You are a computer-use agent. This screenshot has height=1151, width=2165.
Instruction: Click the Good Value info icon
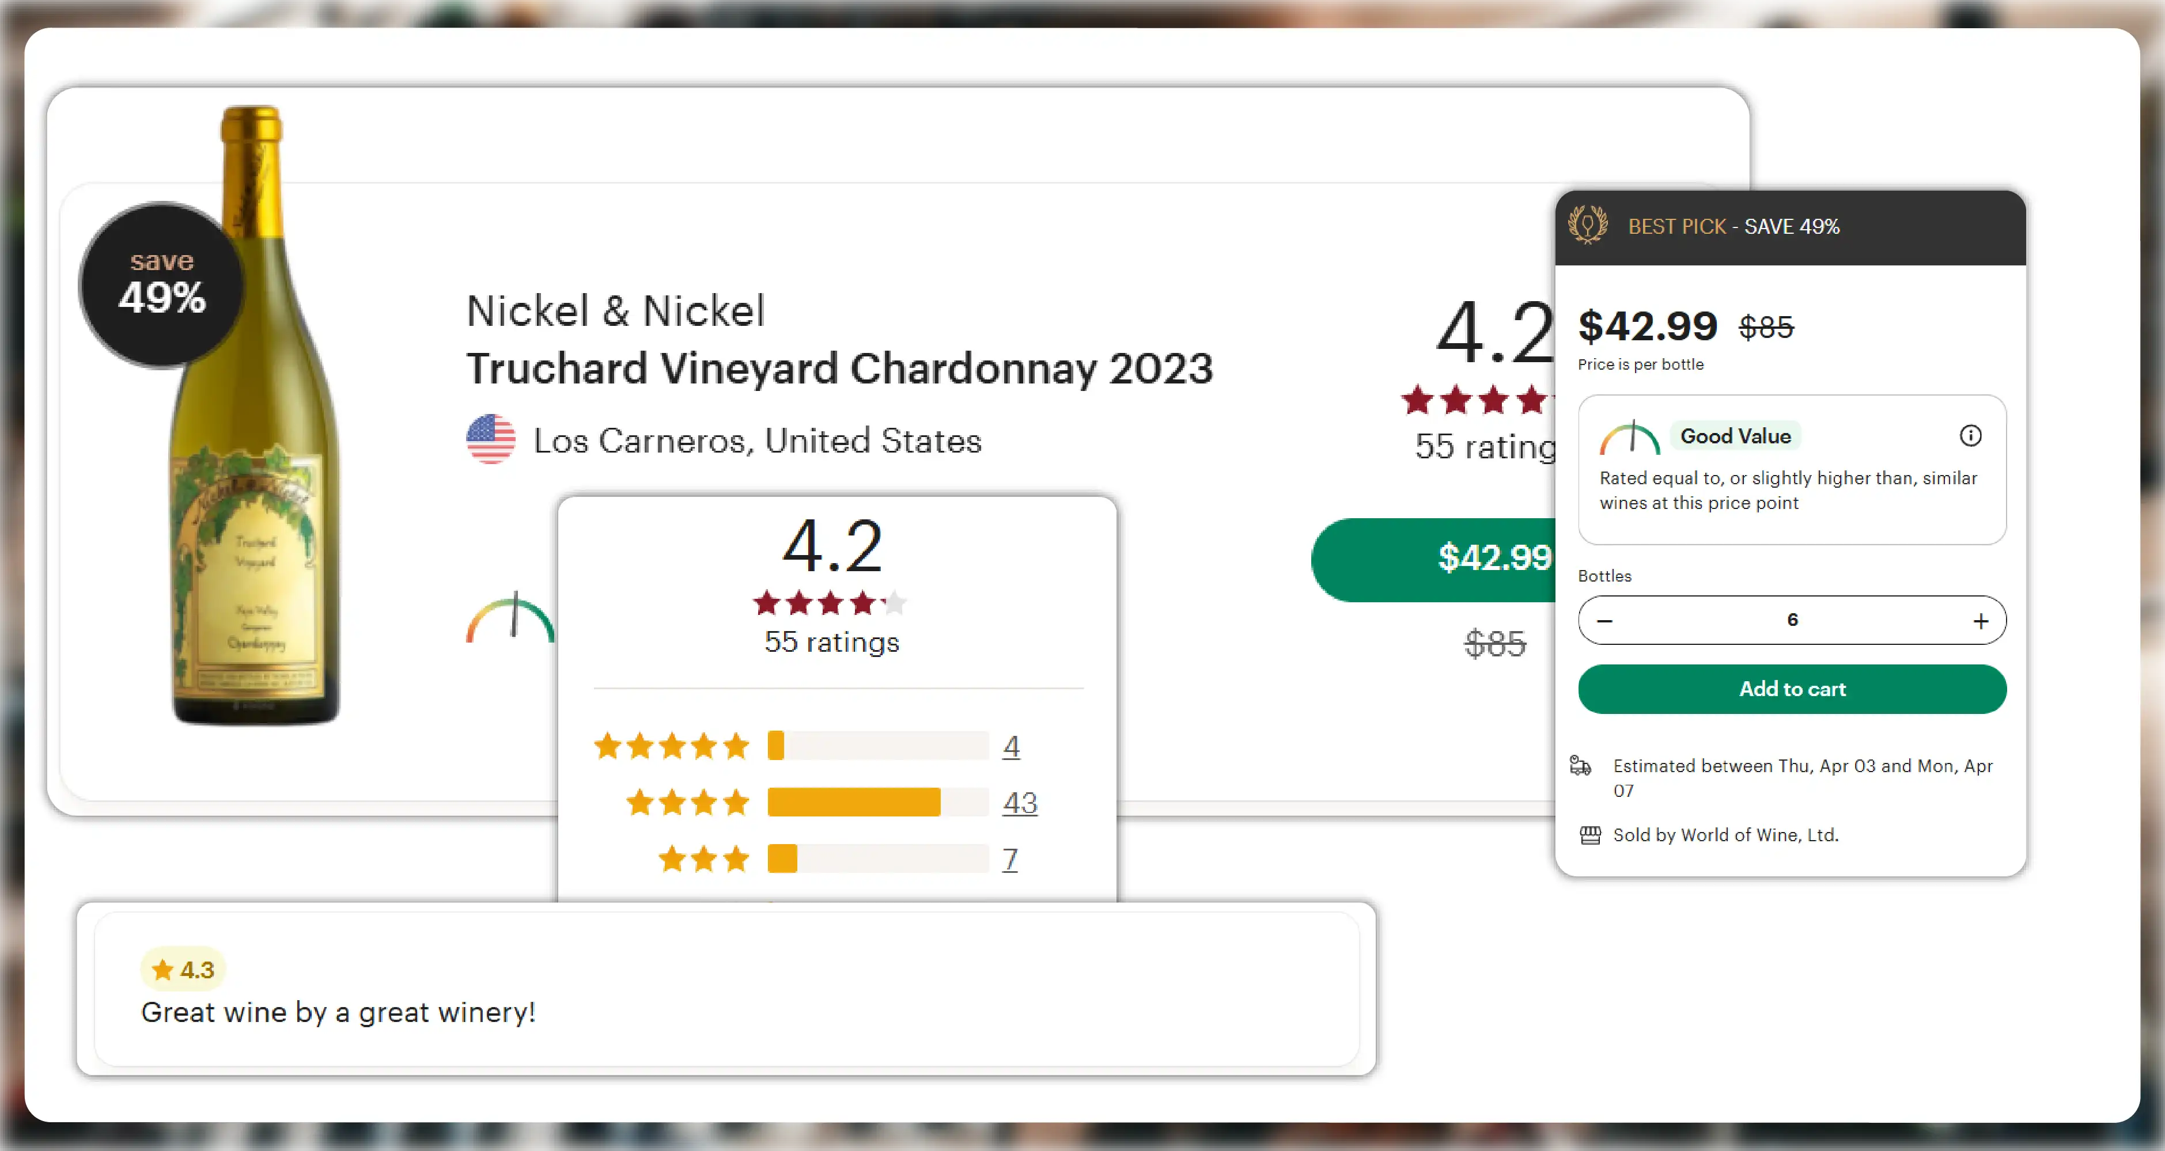click(1970, 435)
